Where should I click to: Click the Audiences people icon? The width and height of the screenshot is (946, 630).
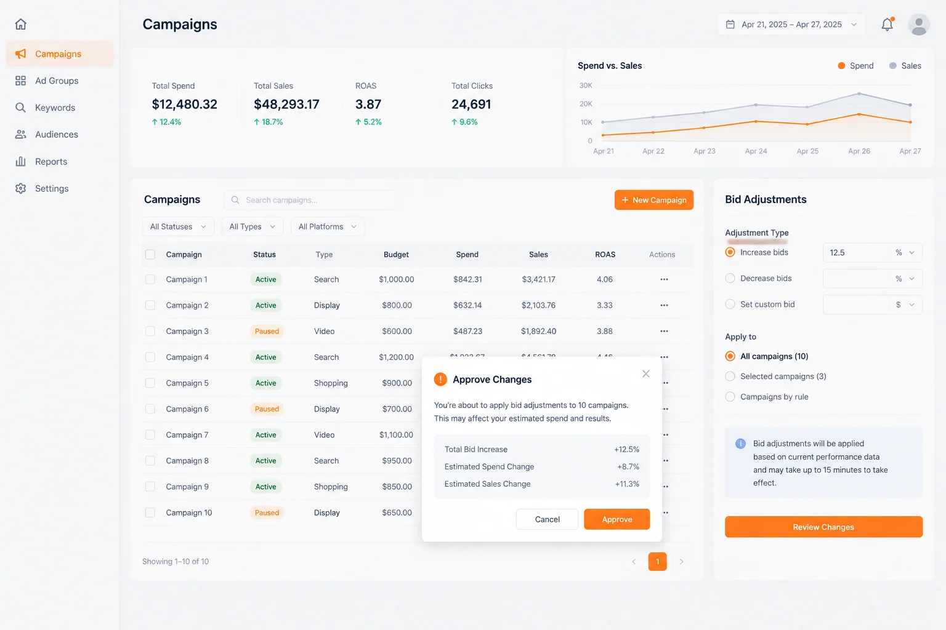point(20,134)
